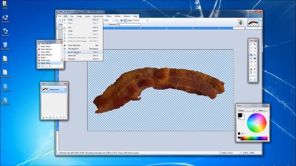
Task: Choose Fill Selection from Edit menu
Action: point(83,49)
